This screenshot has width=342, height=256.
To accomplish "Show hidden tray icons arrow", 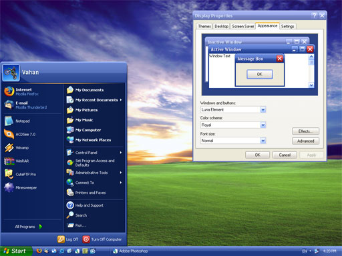I will click(x=310, y=251).
